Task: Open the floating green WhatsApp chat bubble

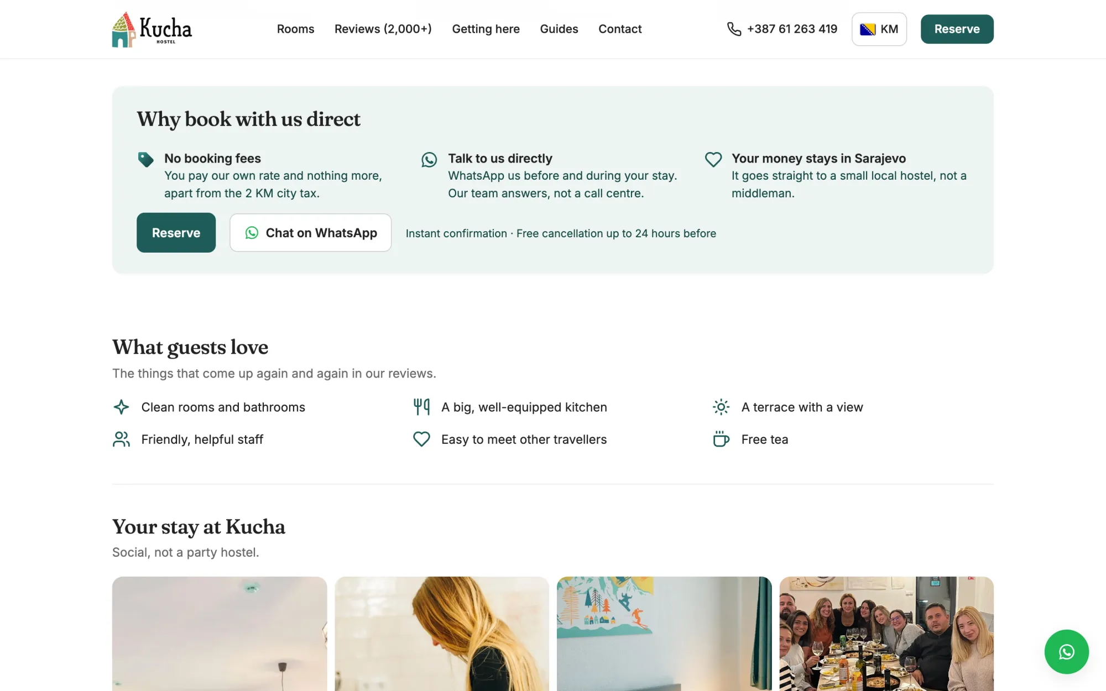Action: point(1066,652)
